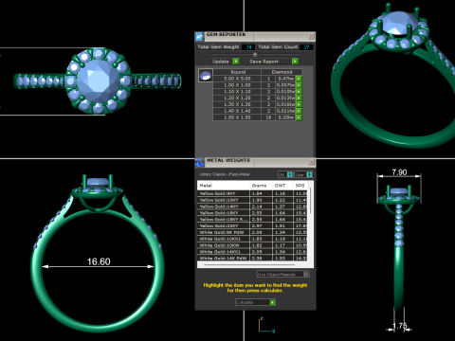Click the DWT column header
This screenshot has height=341, width=455.
pyautogui.click(x=282, y=186)
